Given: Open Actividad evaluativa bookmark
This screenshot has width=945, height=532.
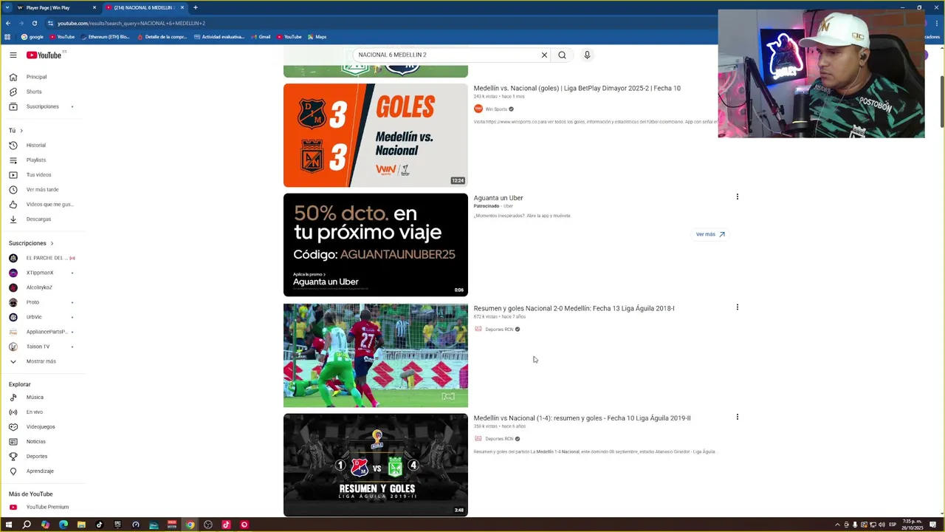Looking at the screenshot, I should (x=219, y=37).
